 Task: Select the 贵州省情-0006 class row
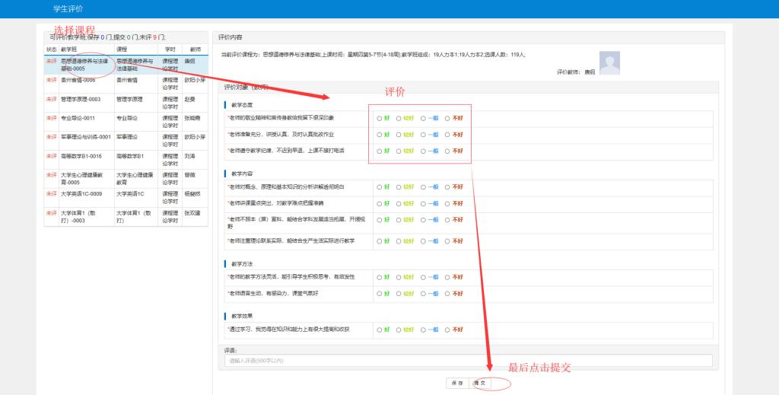coord(78,80)
